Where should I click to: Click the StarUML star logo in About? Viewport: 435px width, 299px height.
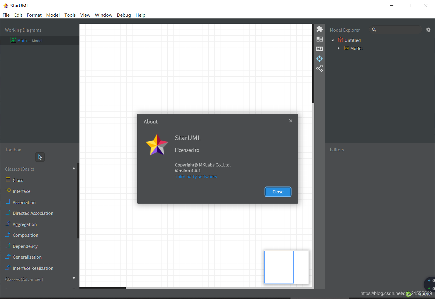(x=157, y=145)
